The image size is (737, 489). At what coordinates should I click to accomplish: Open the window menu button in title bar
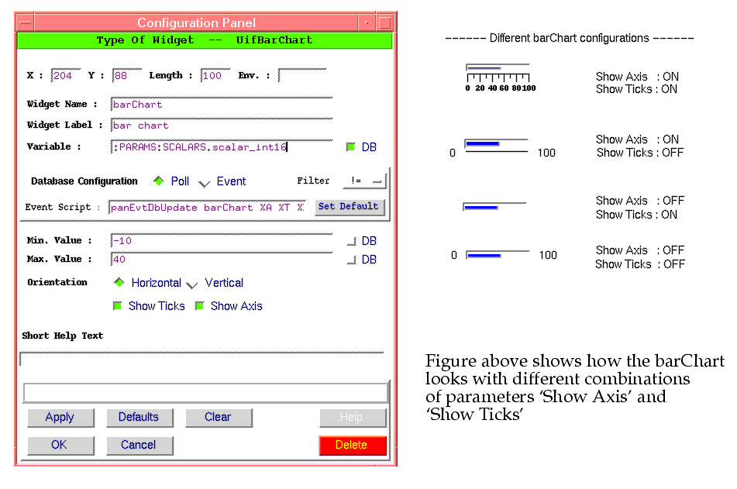pyautogui.click(x=25, y=23)
